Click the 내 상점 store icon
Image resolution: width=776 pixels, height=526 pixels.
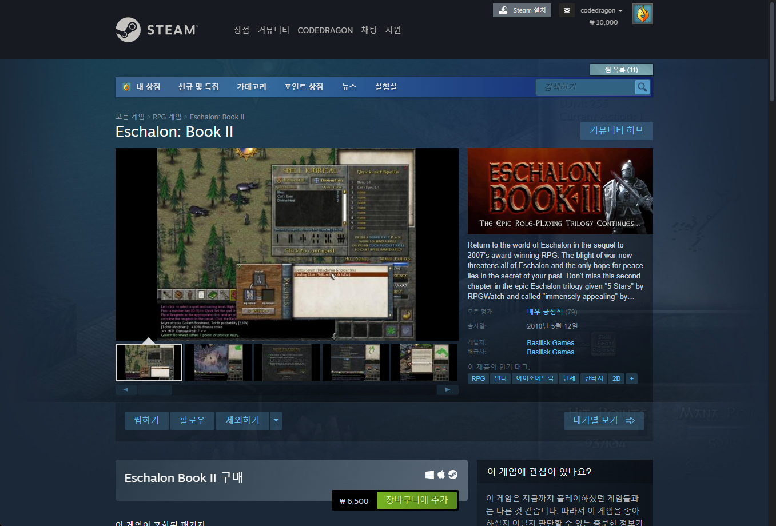126,87
